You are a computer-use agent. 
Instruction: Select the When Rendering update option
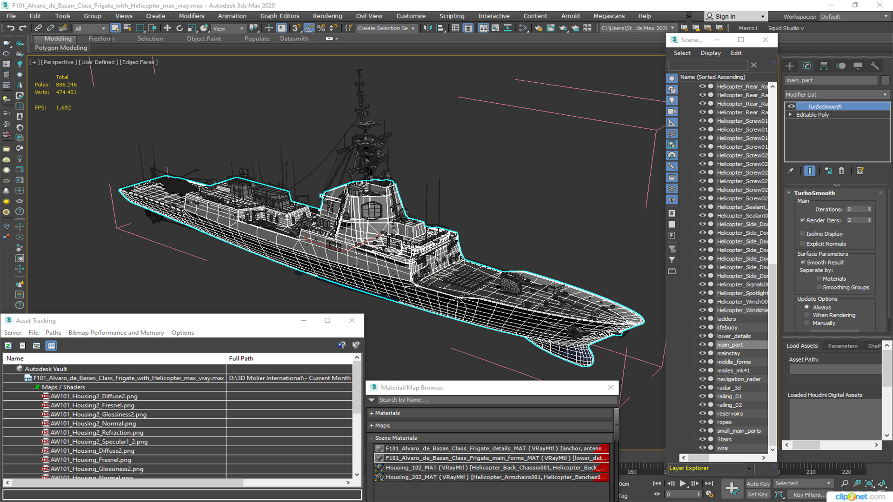tap(807, 315)
